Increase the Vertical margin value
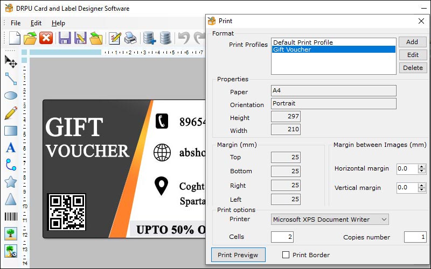This screenshot has height=269, width=431. (422, 186)
